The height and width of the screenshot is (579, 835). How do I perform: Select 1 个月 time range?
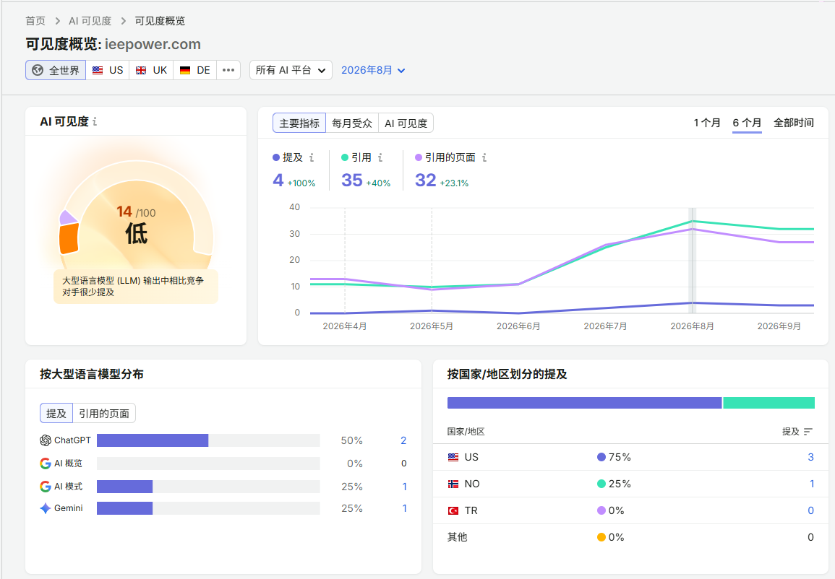pyautogui.click(x=706, y=123)
